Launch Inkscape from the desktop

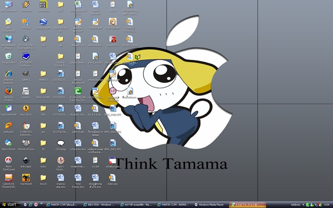(x=26, y=162)
